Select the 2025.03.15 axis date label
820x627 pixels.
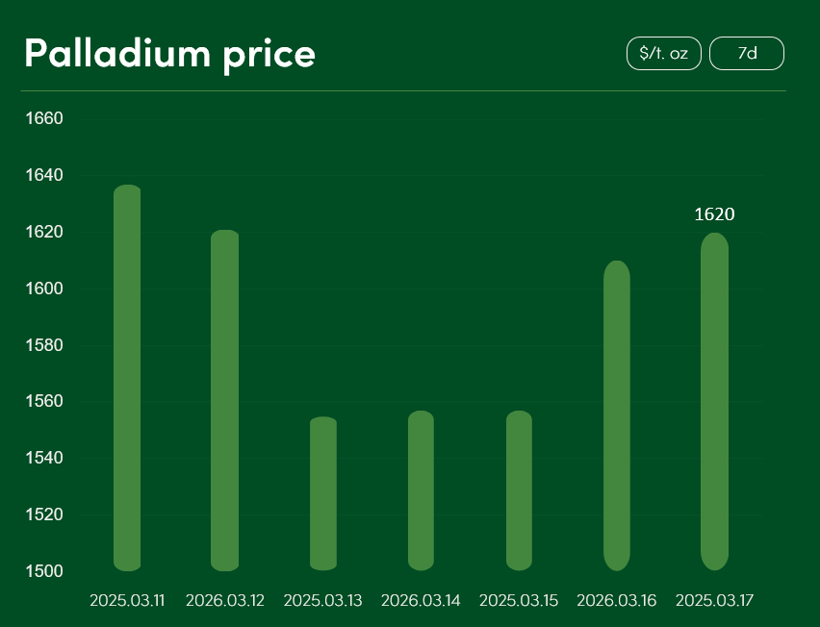click(x=519, y=601)
